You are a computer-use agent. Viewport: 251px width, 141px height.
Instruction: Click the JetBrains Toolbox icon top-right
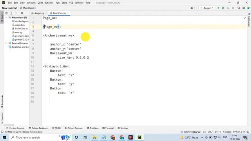pyautogui.click(x=248, y=8)
